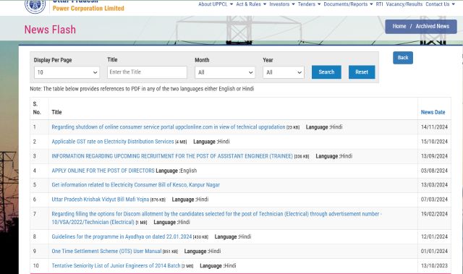
Task: Open the Investors menu
Action: [x=282, y=4]
